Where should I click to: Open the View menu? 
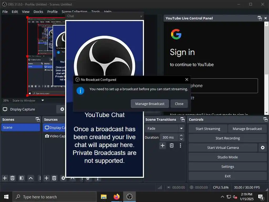click(26, 12)
